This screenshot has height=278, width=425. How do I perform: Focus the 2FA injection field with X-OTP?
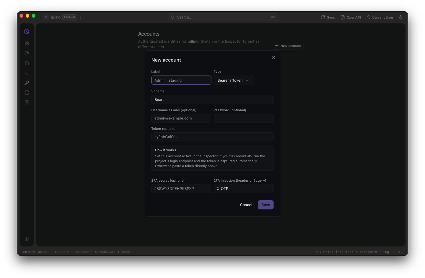[243, 189]
